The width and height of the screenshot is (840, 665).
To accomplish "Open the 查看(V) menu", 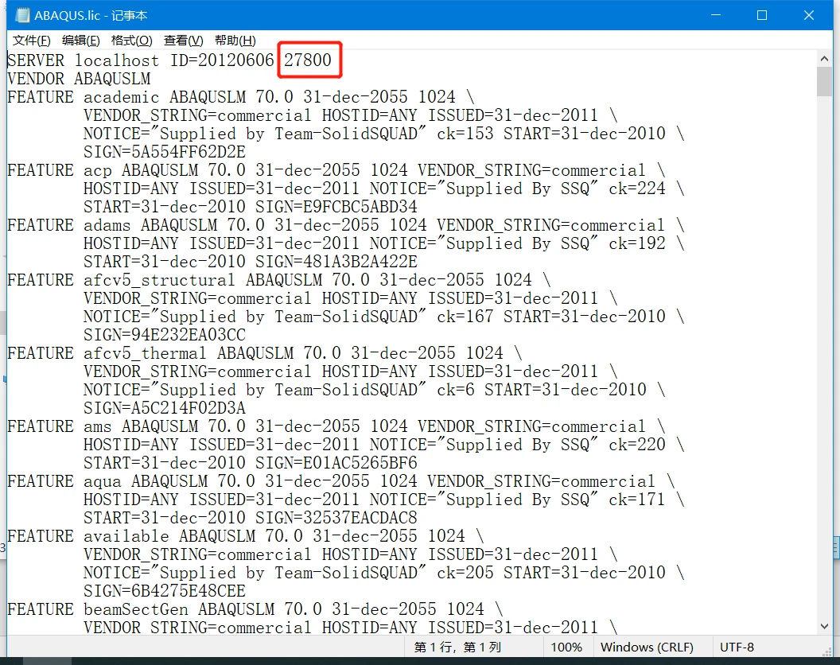I will tap(183, 41).
